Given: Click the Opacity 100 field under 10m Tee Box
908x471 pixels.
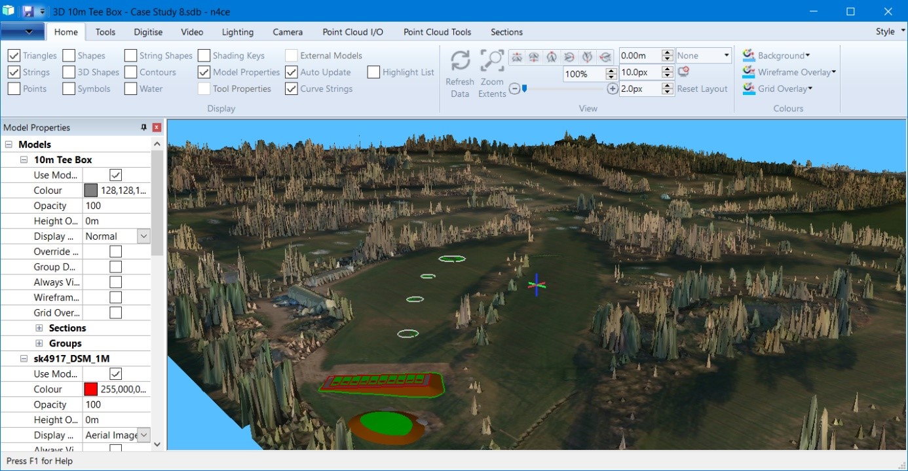Looking at the screenshot, I should [x=117, y=206].
